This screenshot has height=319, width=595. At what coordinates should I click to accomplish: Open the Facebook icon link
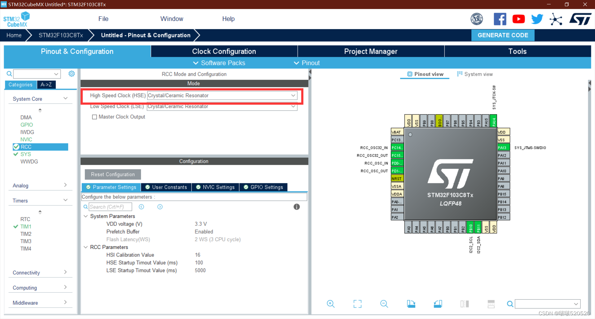500,19
